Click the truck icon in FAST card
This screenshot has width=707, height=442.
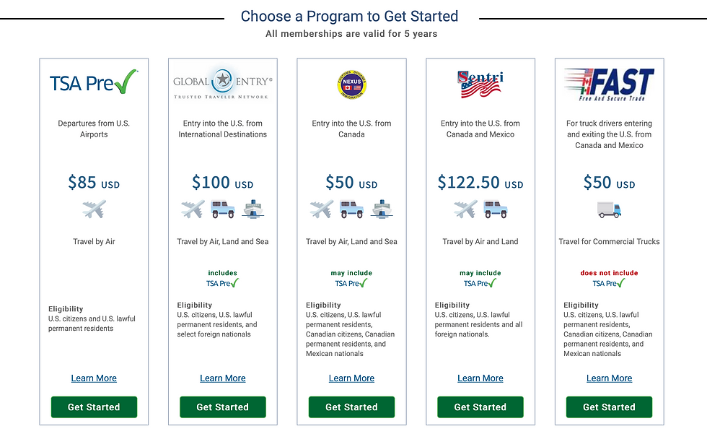609,210
